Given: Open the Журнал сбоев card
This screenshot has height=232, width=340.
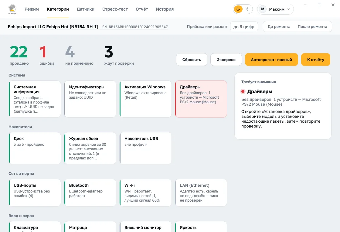Looking at the screenshot, I should tap(90, 148).
